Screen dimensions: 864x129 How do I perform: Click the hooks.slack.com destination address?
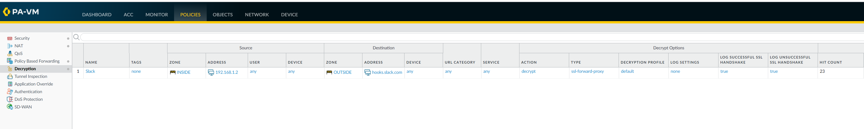[387, 72]
